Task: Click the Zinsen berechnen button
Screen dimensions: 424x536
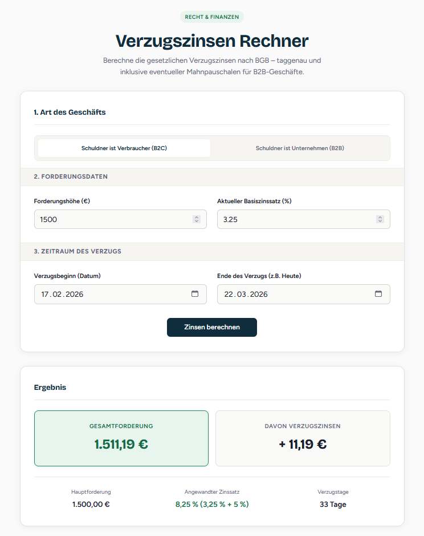Action: pos(211,327)
